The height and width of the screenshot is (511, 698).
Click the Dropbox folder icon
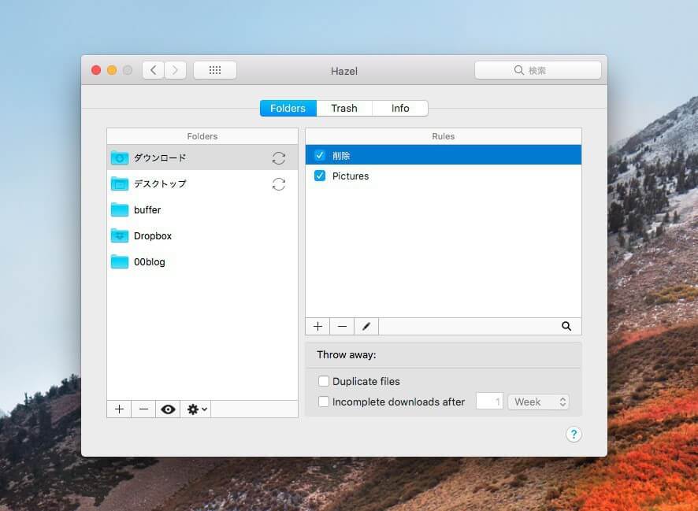pyautogui.click(x=119, y=235)
